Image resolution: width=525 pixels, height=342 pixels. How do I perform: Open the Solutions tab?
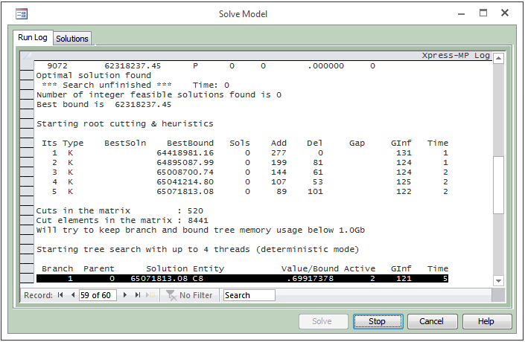72,39
